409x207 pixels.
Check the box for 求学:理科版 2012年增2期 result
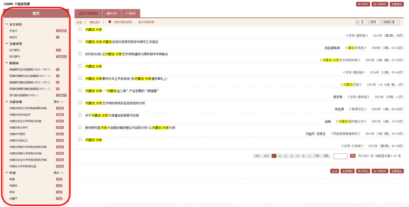[x=80, y=29]
